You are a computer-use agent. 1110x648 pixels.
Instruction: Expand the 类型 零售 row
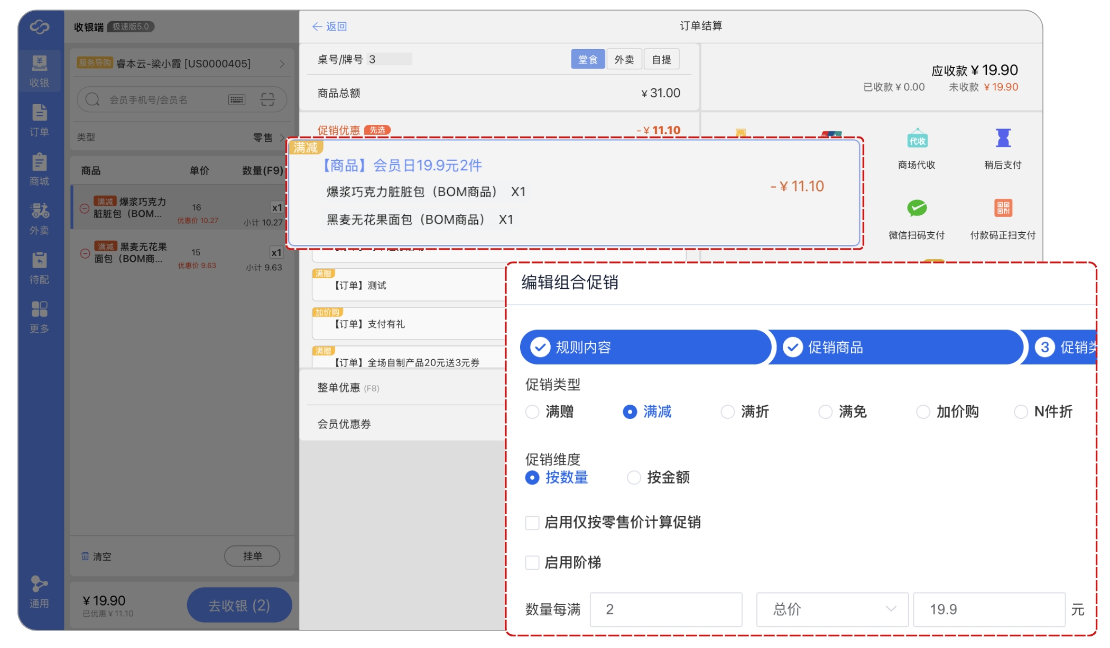[x=182, y=138]
